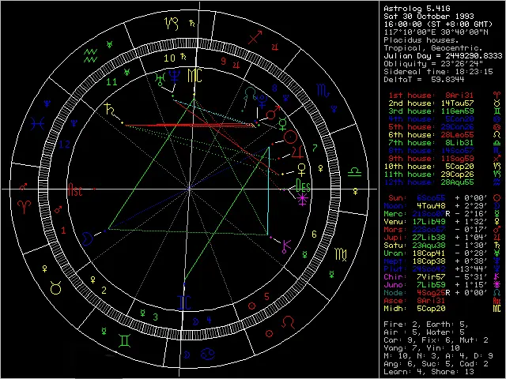Image resolution: width=506 pixels, height=379 pixels.
Task: Click the large blue Moon crescent in house 1
Action: [x=87, y=238]
